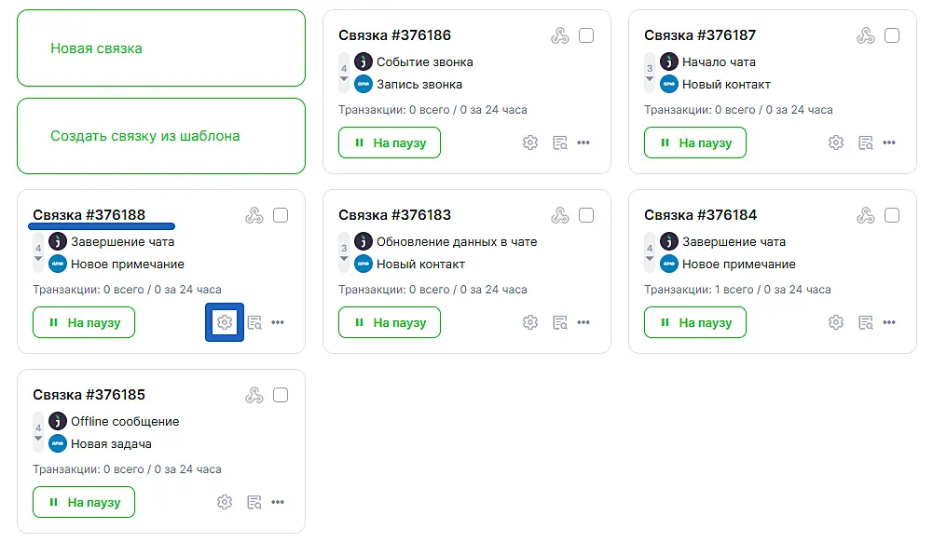Open three-dots menu on Связка #376188
933x543 pixels.
click(278, 322)
